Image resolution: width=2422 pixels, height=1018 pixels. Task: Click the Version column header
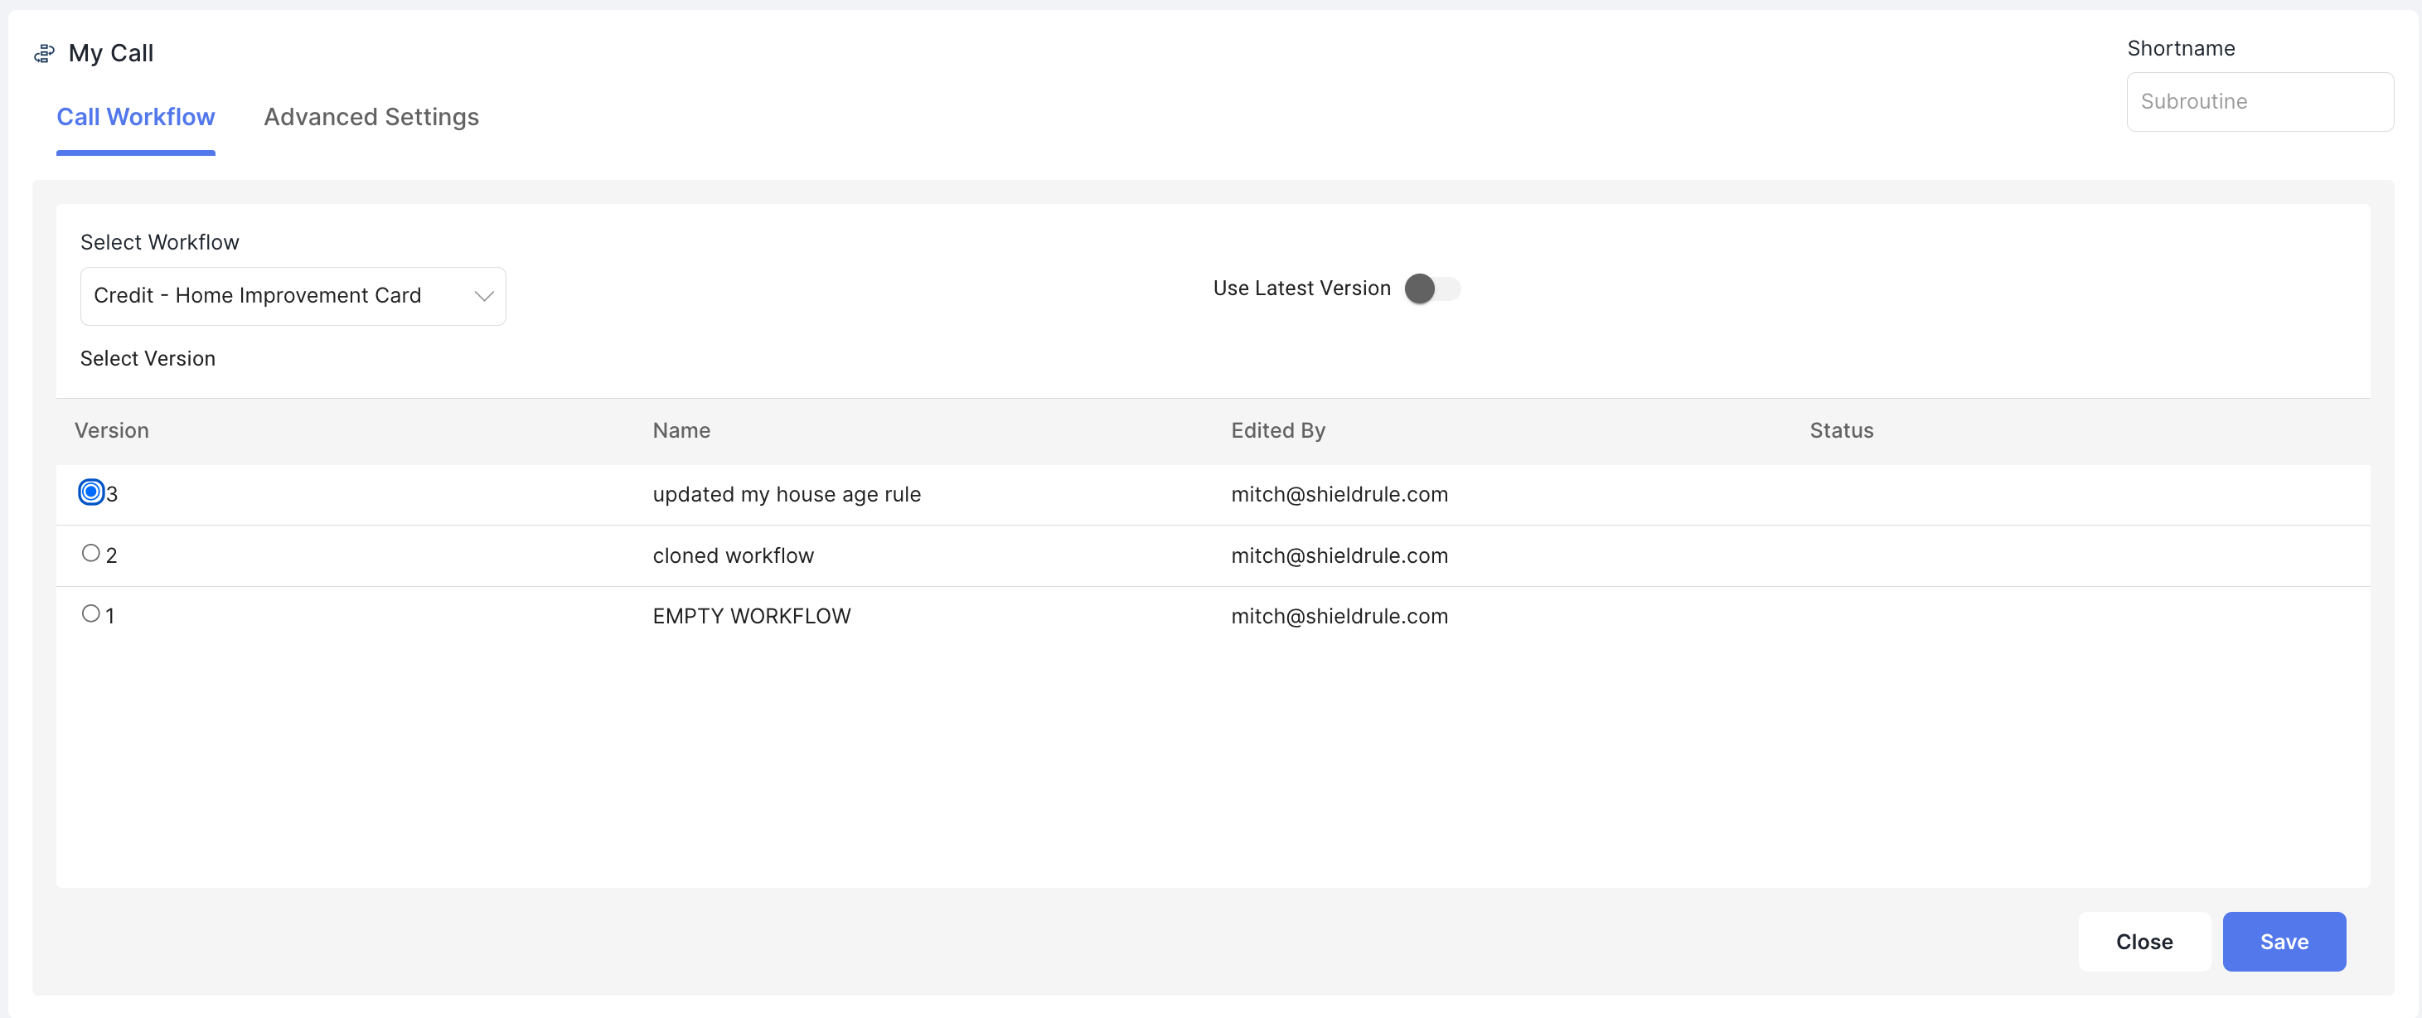[112, 430]
